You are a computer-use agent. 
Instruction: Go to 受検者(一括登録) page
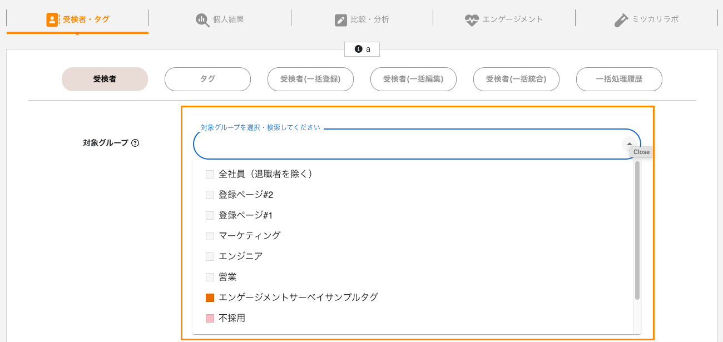click(310, 79)
